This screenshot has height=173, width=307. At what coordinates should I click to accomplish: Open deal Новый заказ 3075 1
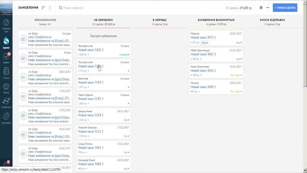pyautogui.click(x=203, y=37)
